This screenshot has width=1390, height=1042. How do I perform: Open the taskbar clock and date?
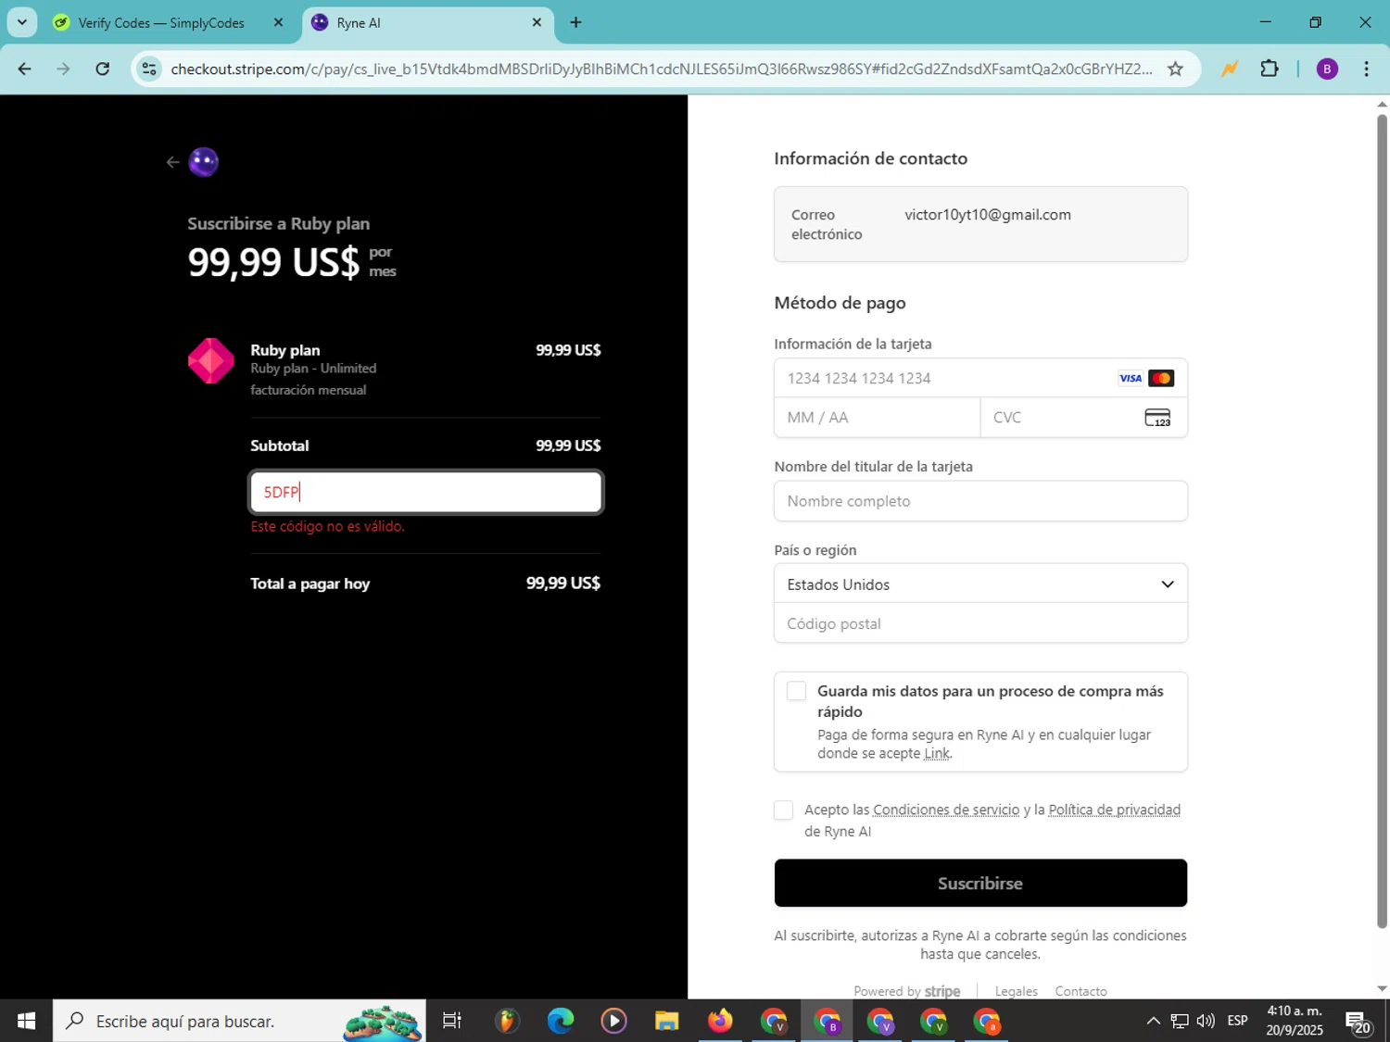(x=1295, y=1021)
